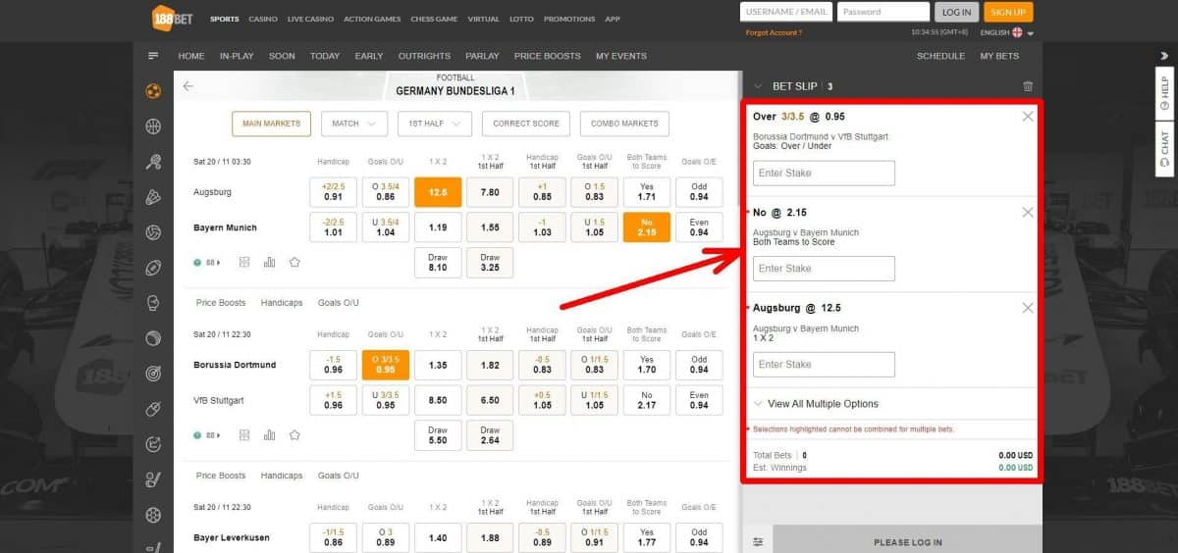Open the CHAT side tab
The image size is (1178, 553).
pos(1165,150)
